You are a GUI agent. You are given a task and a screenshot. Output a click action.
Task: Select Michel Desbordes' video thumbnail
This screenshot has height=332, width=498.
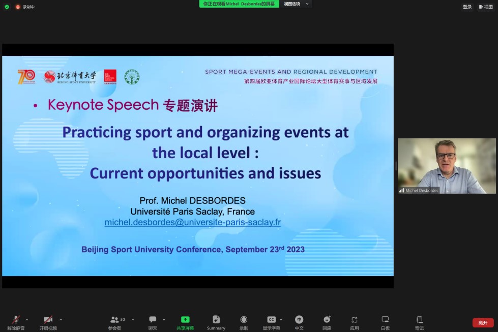click(447, 166)
